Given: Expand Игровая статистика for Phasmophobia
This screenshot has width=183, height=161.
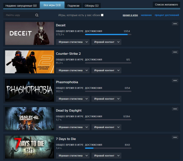Looking at the screenshot, I should (x=73, y=99).
